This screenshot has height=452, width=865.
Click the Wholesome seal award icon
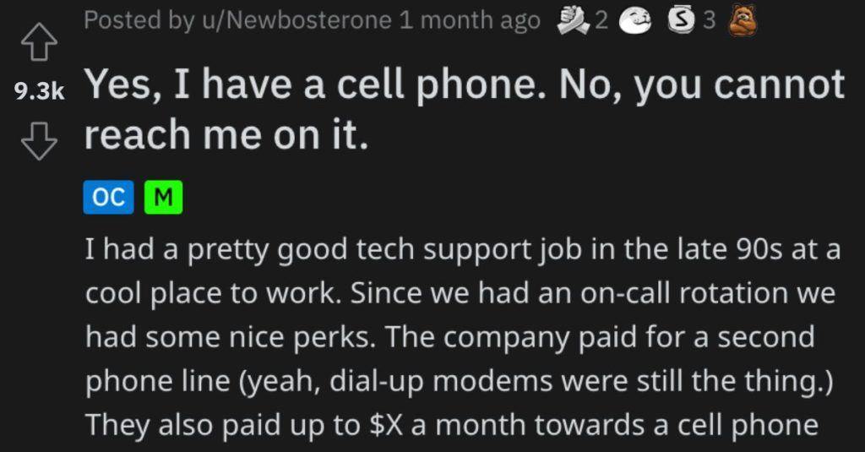click(635, 21)
